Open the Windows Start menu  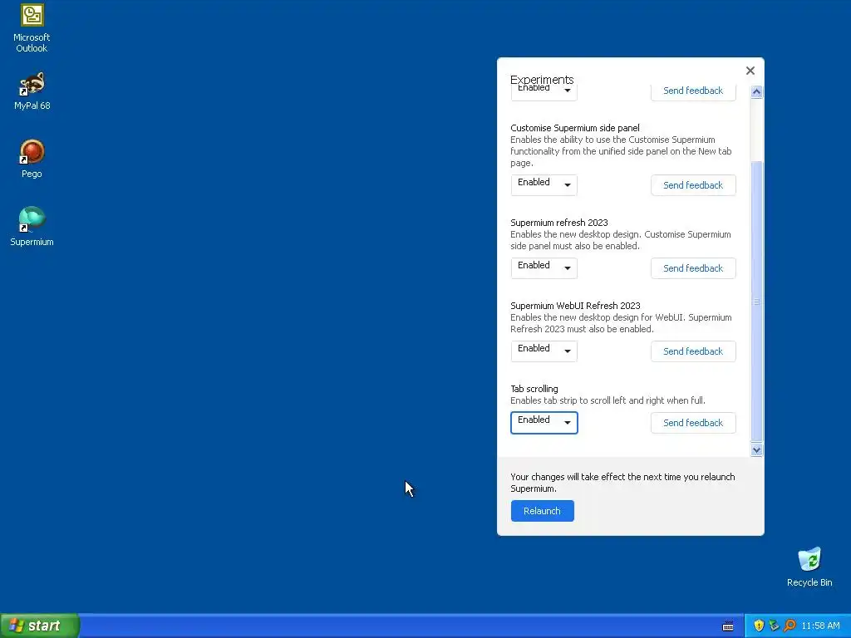tap(39, 626)
